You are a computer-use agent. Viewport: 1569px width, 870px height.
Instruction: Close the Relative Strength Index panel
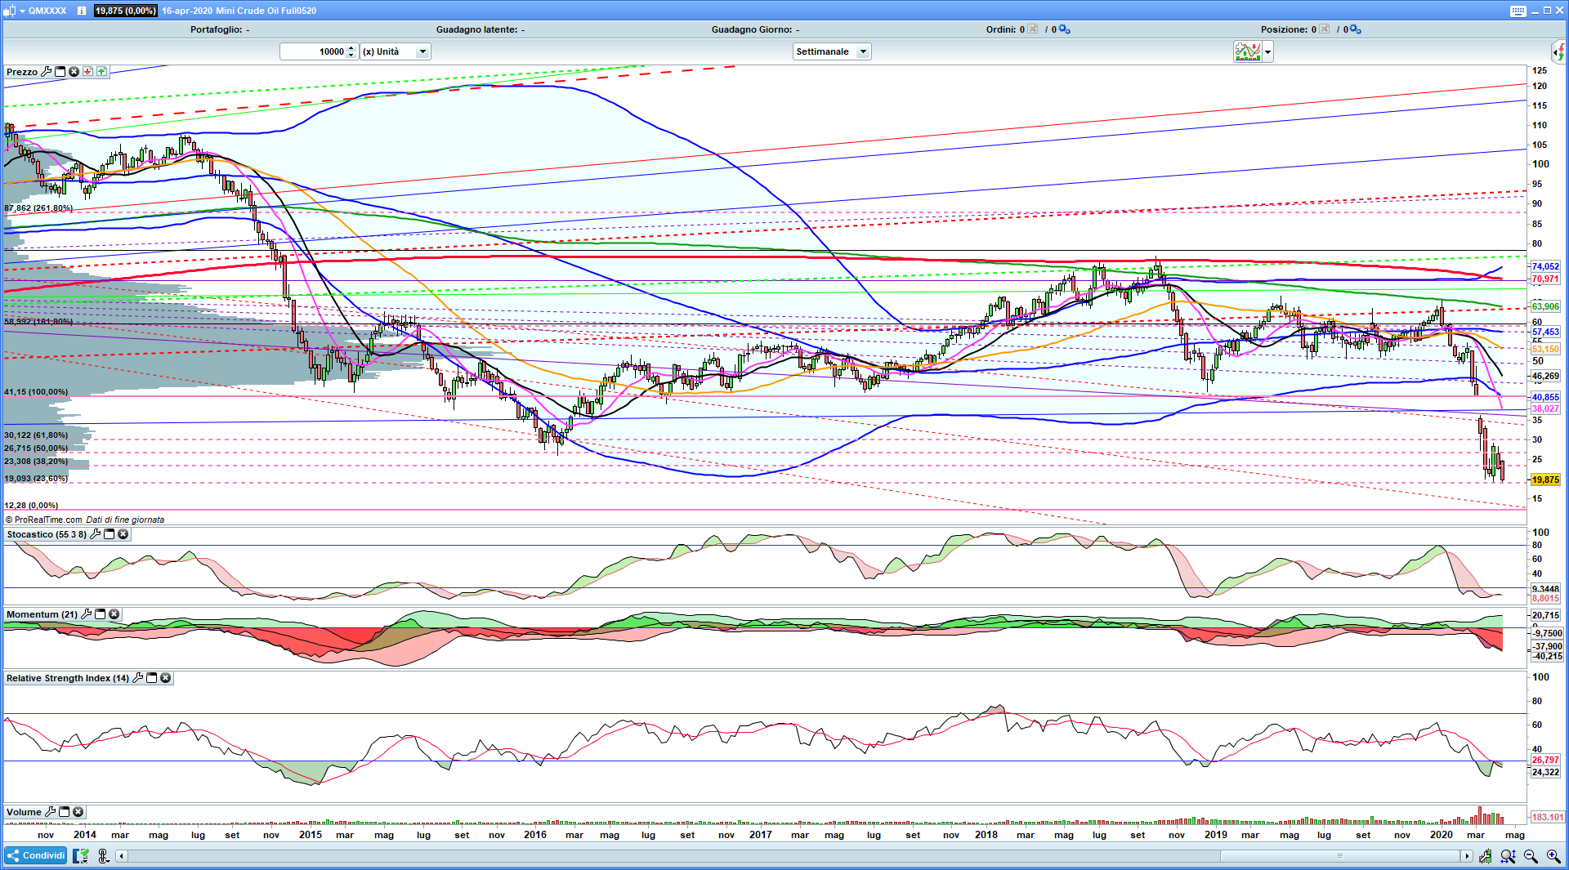[x=165, y=678]
